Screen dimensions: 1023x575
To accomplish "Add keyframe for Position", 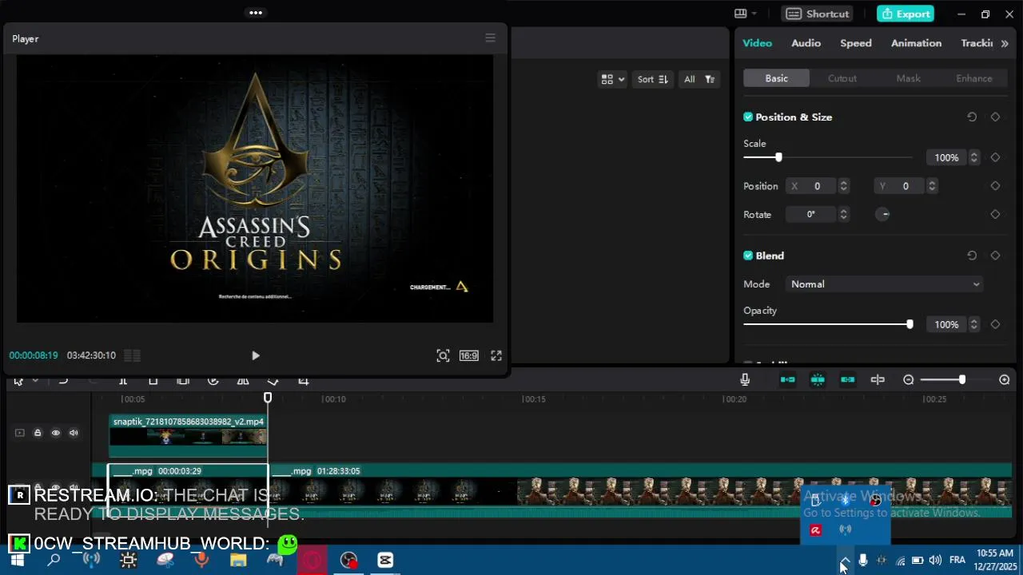I will (x=995, y=186).
